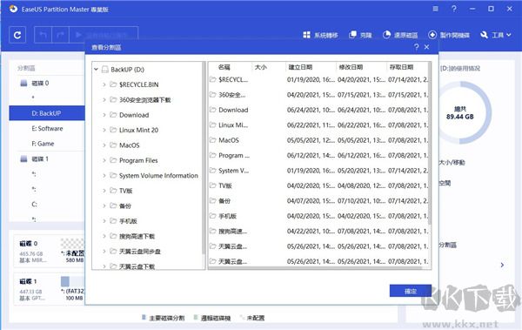
Task: Select the Linux Mi... row in file list
Action: (318, 125)
